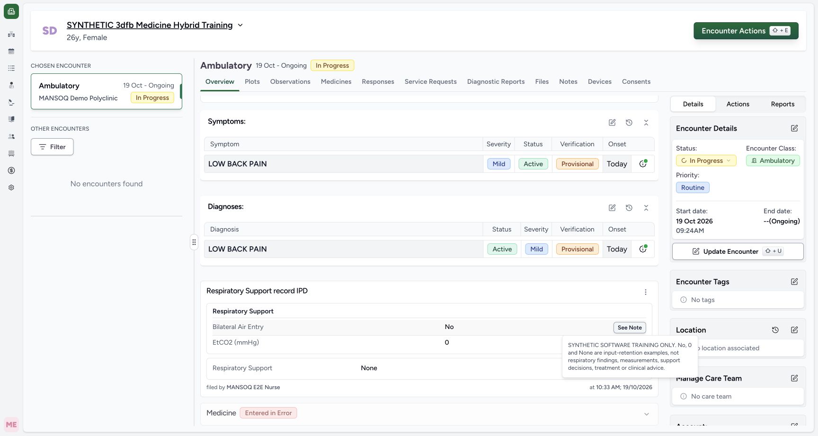Open Respiratory Support record options menu
Viewport: 818px width, 436px height.
point(646,292)
